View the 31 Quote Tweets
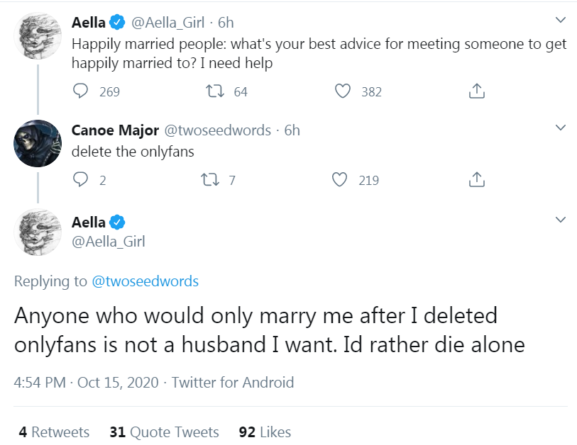Image resolution: width=577 pixels, height=445 pixels. [x=165, y=432]
